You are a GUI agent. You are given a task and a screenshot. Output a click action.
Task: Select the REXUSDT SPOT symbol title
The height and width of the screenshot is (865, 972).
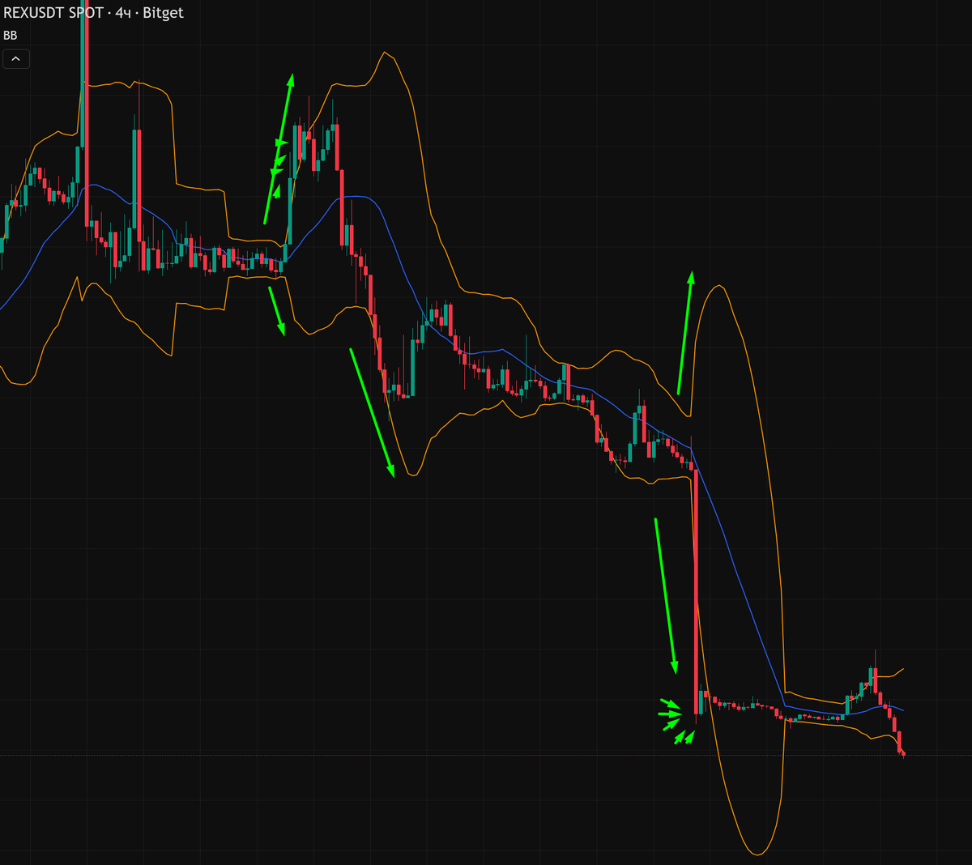[53, 13]
